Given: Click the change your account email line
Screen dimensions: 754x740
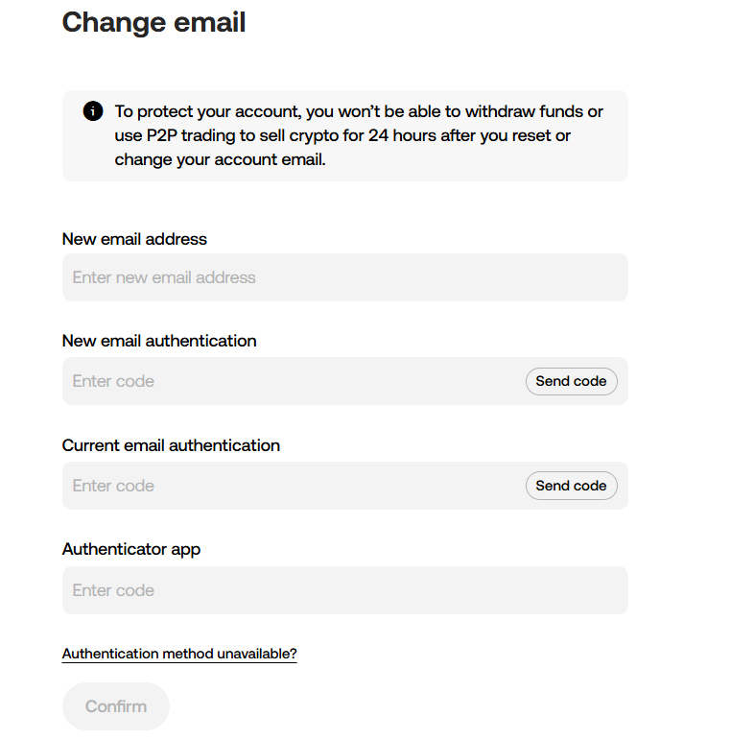Looking at the screenshot, I should click(x=221, y=159).
